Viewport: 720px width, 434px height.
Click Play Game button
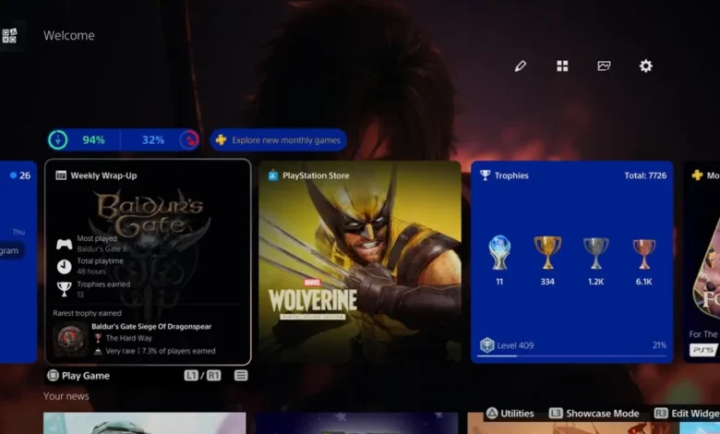pos(78,376)
